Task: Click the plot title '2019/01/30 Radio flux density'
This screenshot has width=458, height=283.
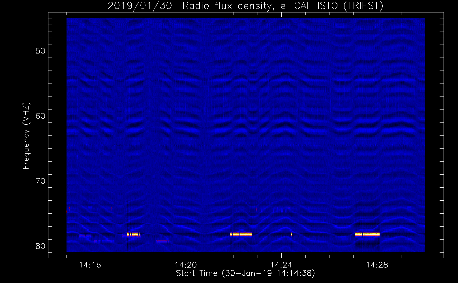Action: coord(191,6)
